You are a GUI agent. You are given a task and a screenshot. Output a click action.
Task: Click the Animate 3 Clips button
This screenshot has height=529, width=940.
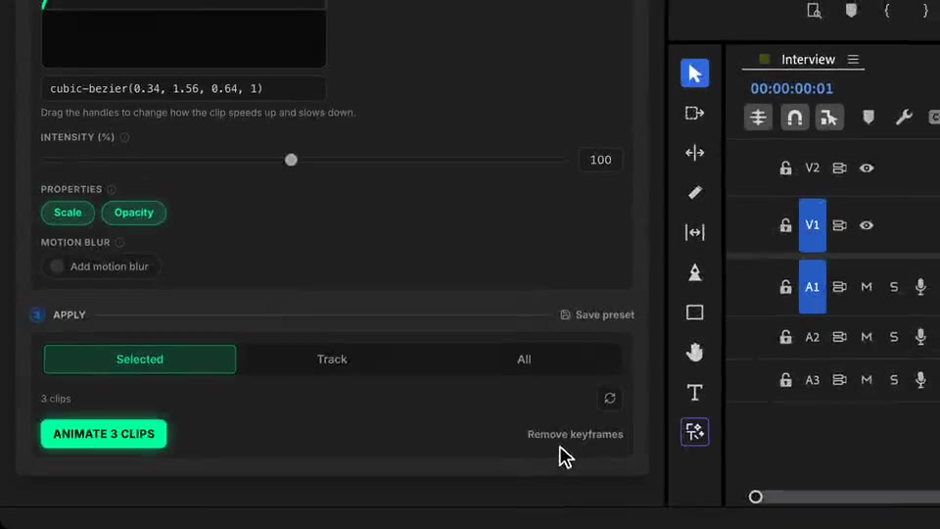pos(104,434)
